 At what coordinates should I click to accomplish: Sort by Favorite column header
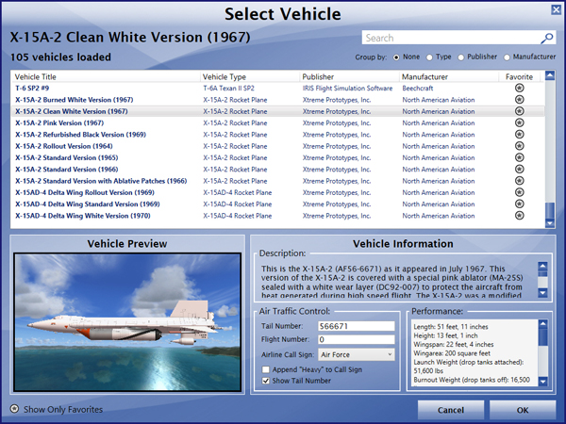[x=519, y=77]
